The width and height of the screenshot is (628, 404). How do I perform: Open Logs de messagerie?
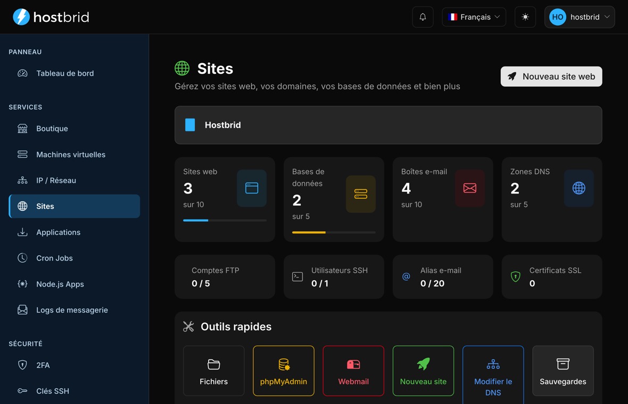[x=75, y=310]
